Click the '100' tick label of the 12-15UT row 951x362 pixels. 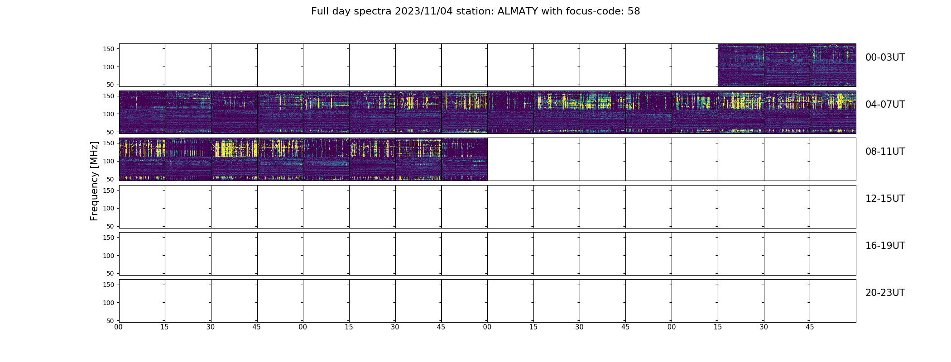click(x=108, y=208)
